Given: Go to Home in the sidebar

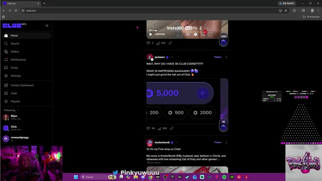Looking at the screenshot, I should pos(26,35).
